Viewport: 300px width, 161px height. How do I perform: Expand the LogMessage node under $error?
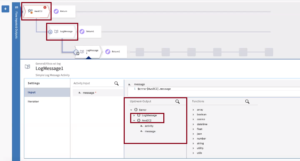(x=134, y=115)
